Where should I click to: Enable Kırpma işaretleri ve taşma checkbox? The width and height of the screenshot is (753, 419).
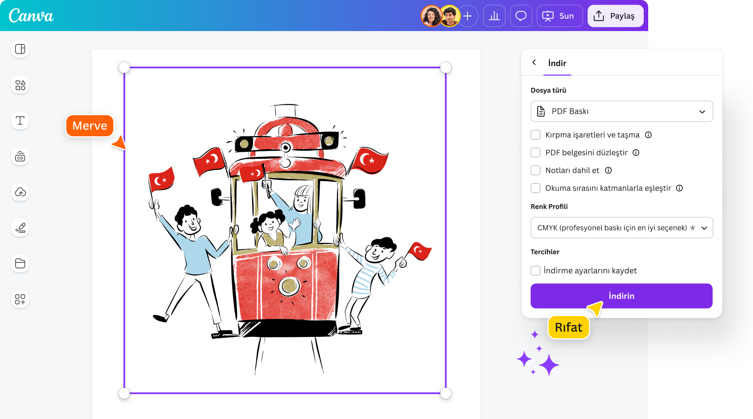click(x=535, y=135)
